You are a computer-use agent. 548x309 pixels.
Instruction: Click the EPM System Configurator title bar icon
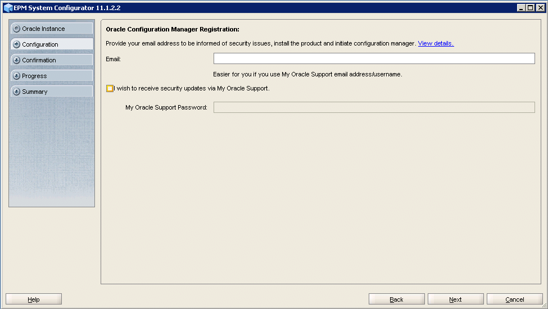8,8
